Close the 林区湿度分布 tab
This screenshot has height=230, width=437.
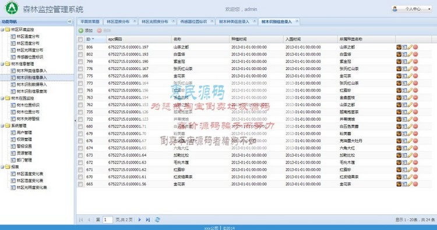(x=135, y=21)
